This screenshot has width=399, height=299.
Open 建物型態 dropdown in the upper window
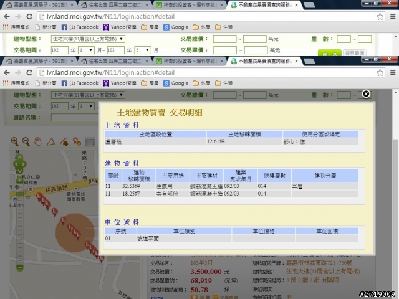pos(88,39)
